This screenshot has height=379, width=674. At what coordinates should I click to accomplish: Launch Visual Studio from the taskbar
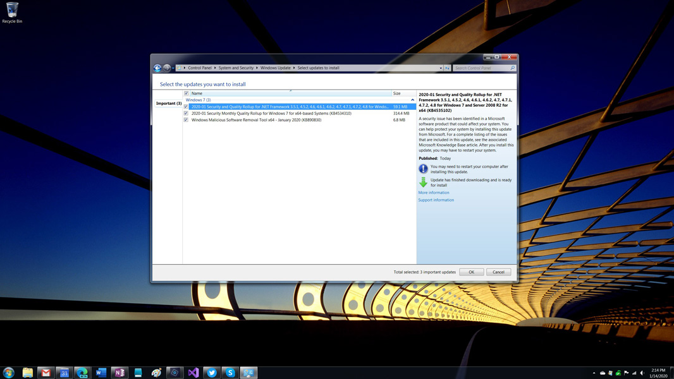coord(193,373)
